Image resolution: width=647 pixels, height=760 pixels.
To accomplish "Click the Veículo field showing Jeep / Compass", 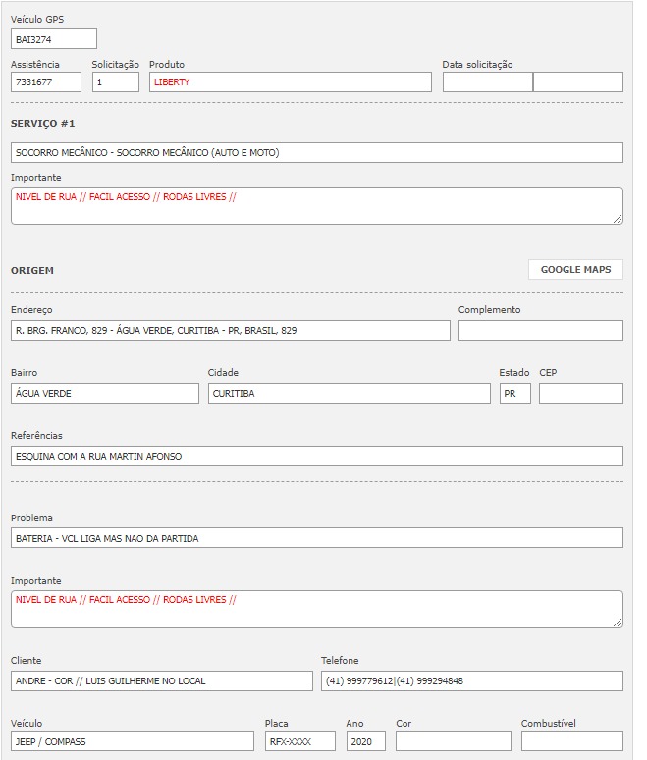I will (x=133, y=741).
